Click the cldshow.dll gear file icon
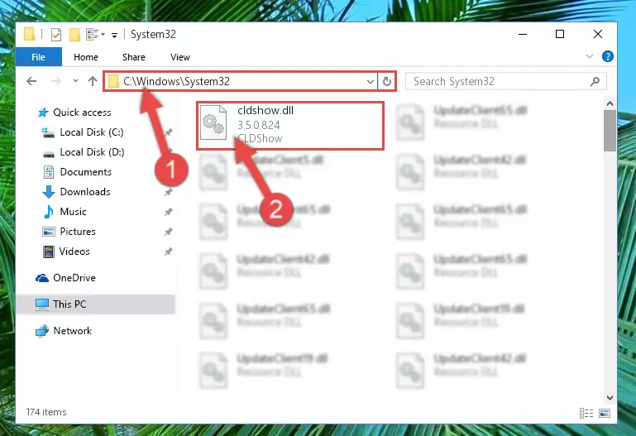Screen dimensions: 636x436 tap(213, 122)
